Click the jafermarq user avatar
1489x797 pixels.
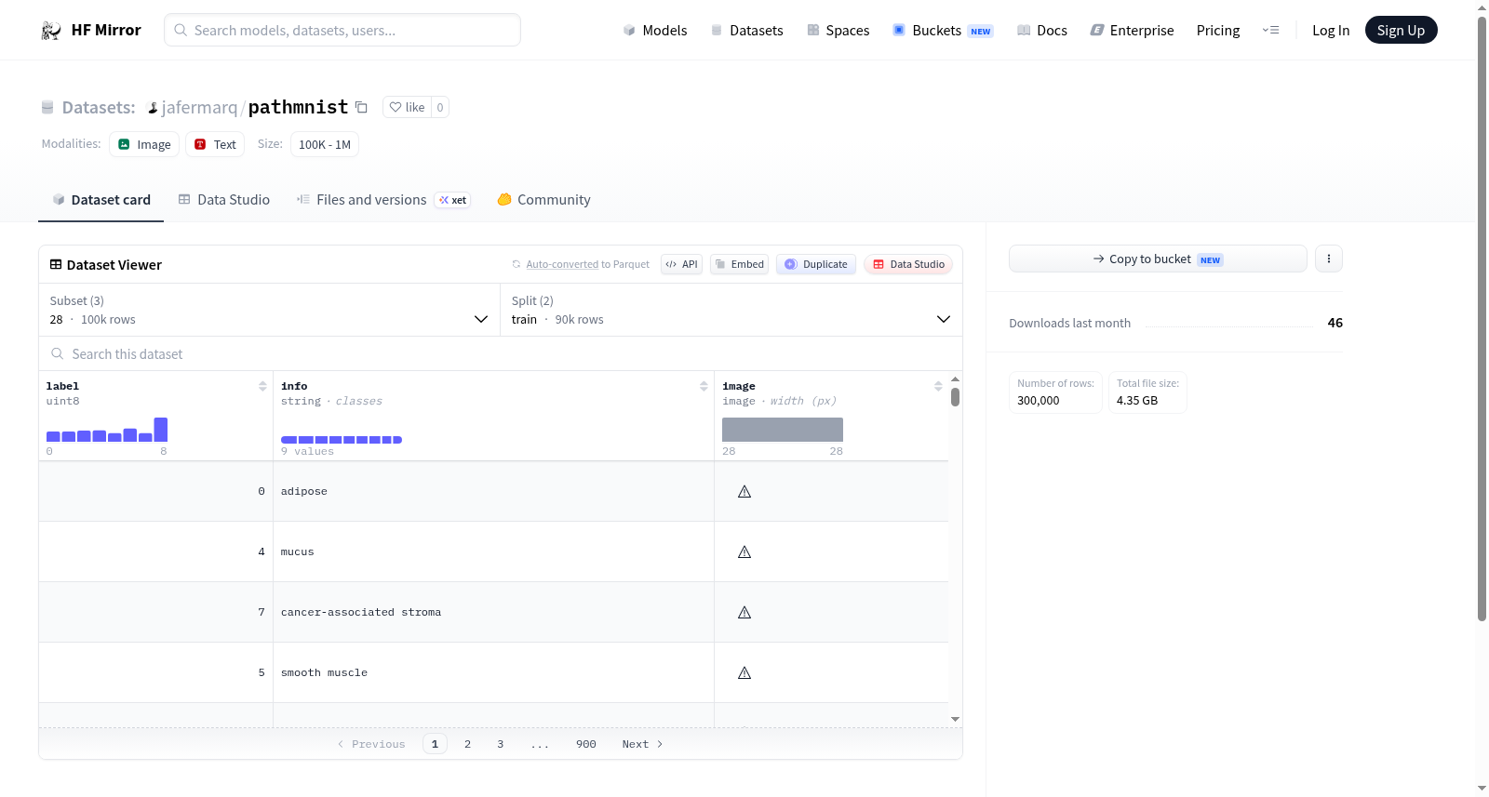tap(153, 108)
